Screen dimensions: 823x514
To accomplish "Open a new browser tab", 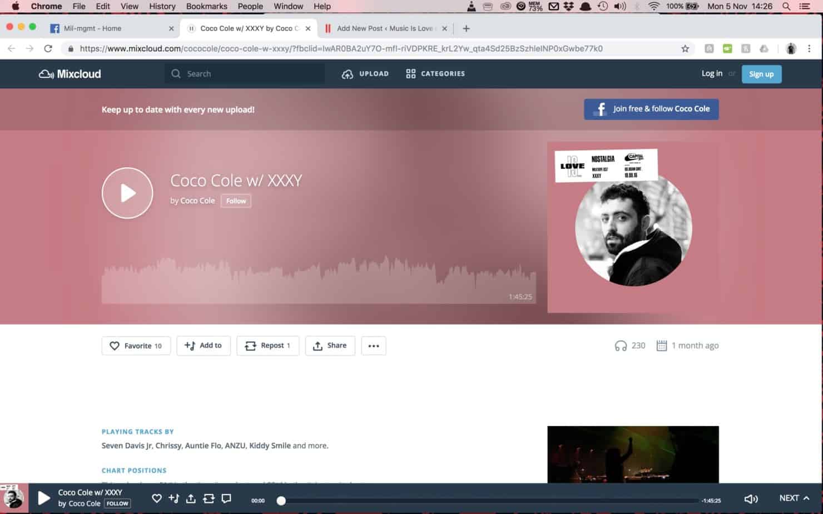I will point(466,28).
